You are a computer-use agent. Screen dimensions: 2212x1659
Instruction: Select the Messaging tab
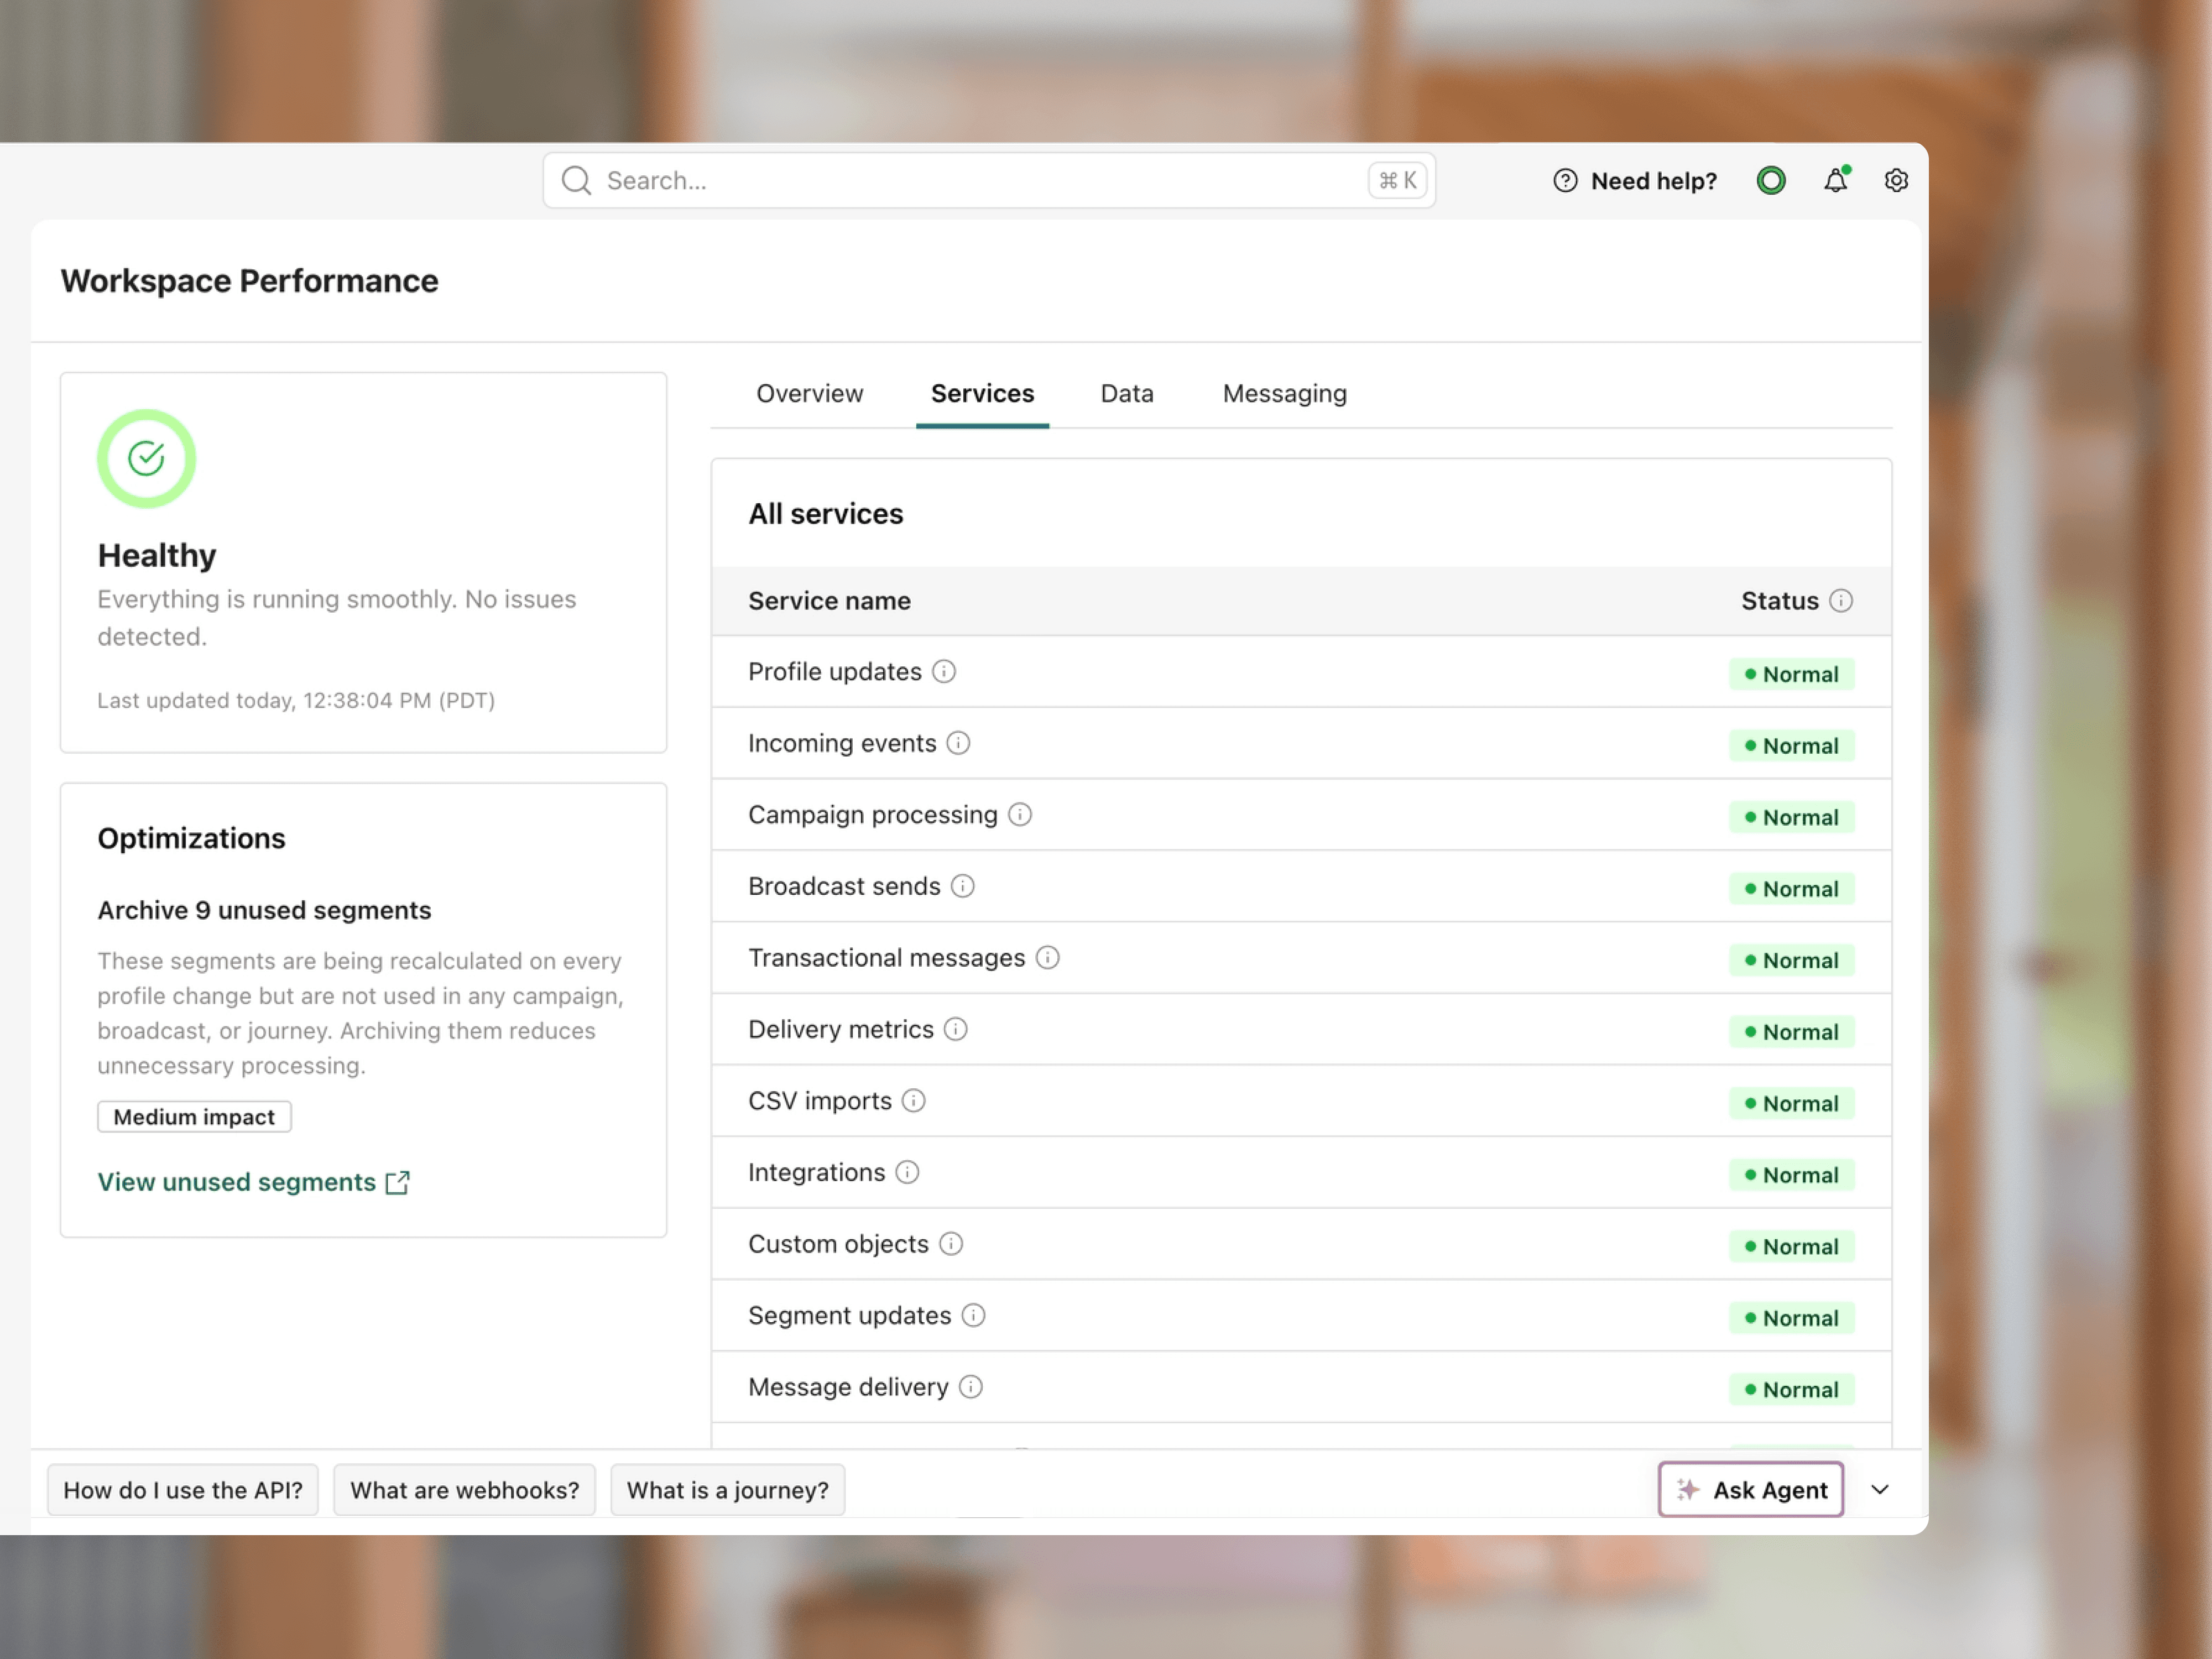click(x=1284, y=394)
